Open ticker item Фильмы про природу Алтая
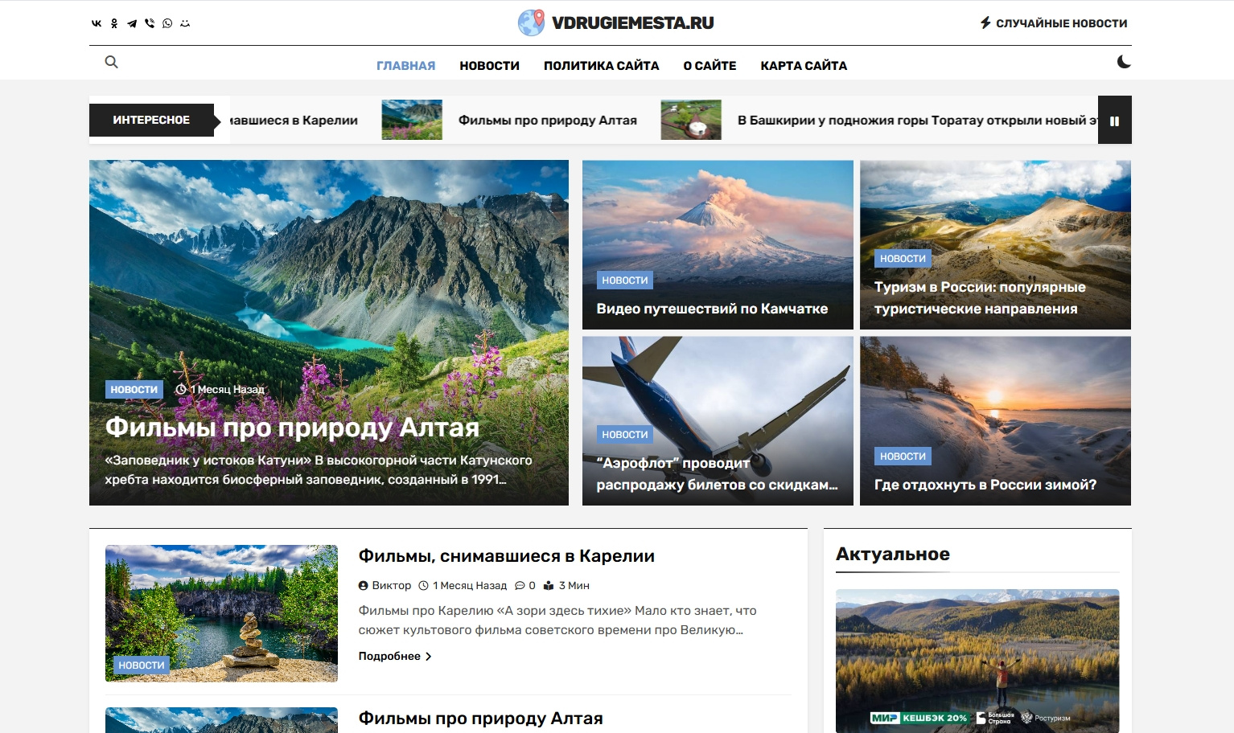This screenshot has height=733, width=1234. click(547, 121)
